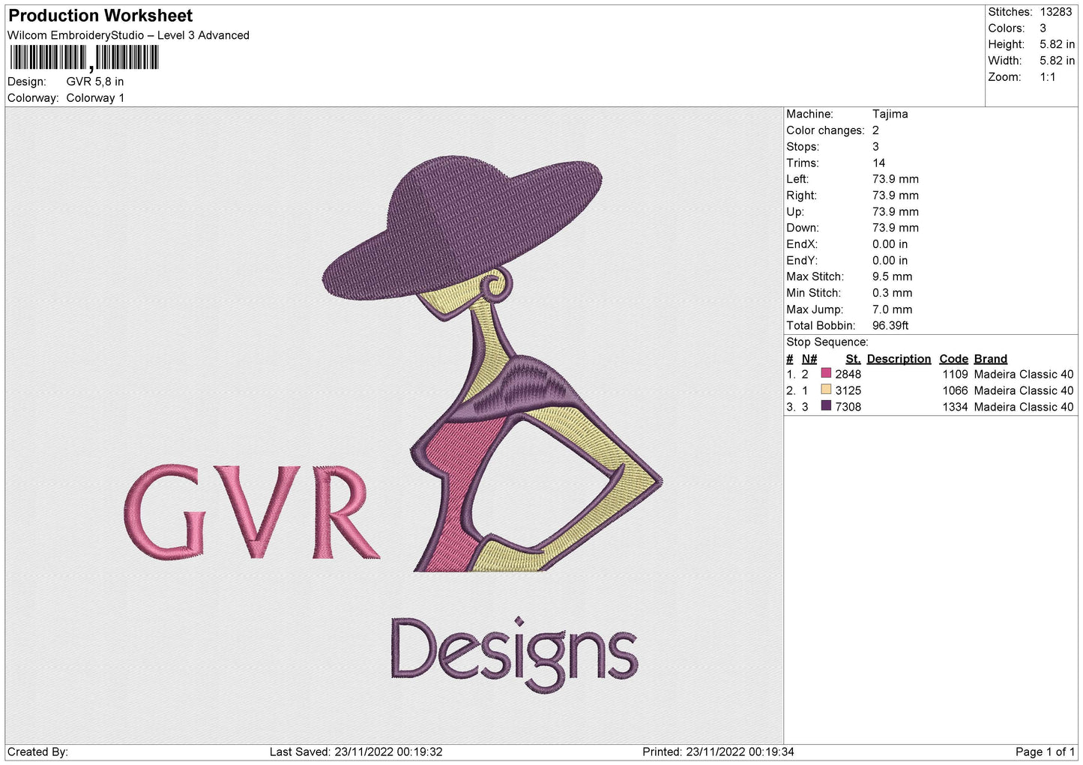Click the purple 7308 thread color swatch
Viewport: 1083px width, 765px height.
click(826, 406)
